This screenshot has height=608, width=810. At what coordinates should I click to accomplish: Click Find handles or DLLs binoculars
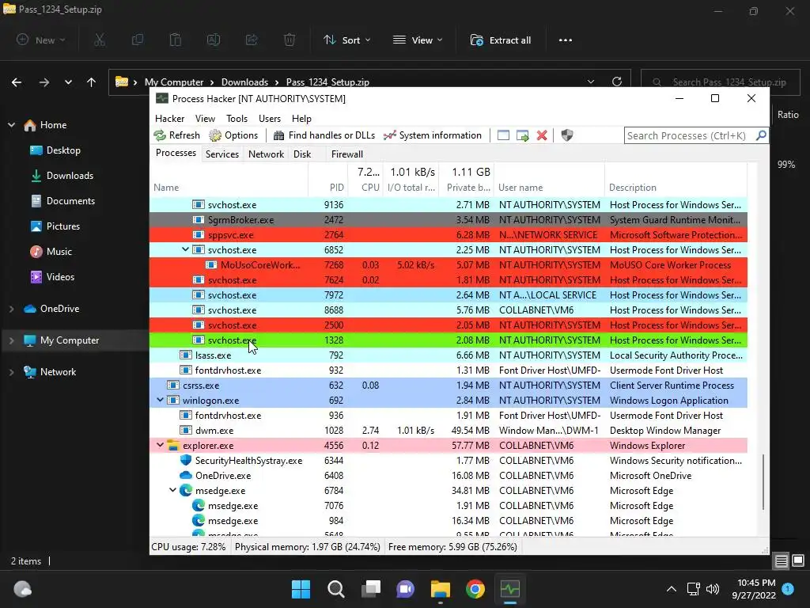coord(279,135)
